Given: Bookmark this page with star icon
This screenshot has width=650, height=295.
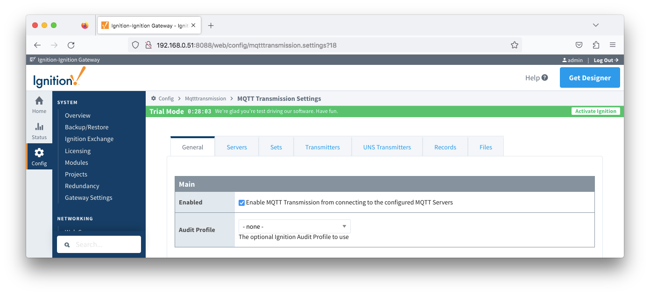Looking at the screenshot, I should point(515,45).
